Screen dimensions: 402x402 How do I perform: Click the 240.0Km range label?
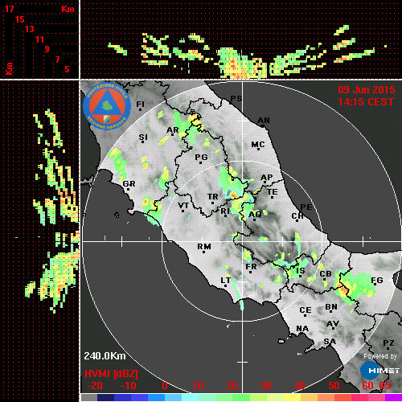point(105,356)
